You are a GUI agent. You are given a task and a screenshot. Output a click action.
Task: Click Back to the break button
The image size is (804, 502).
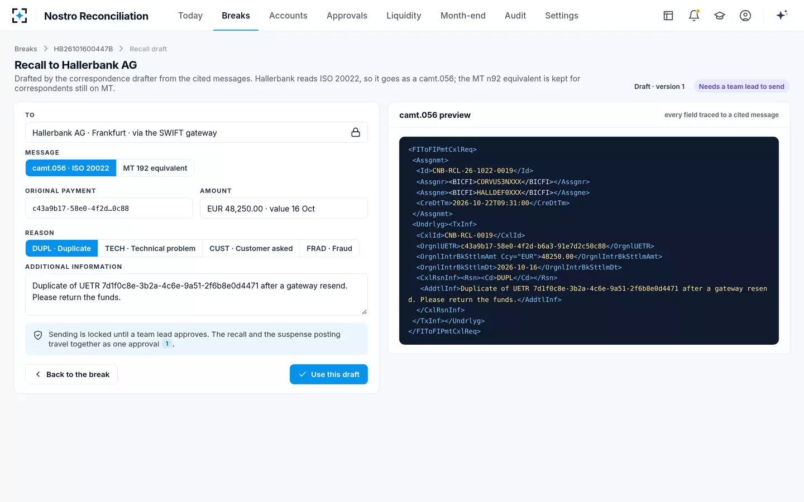click(x=71, y=374)
